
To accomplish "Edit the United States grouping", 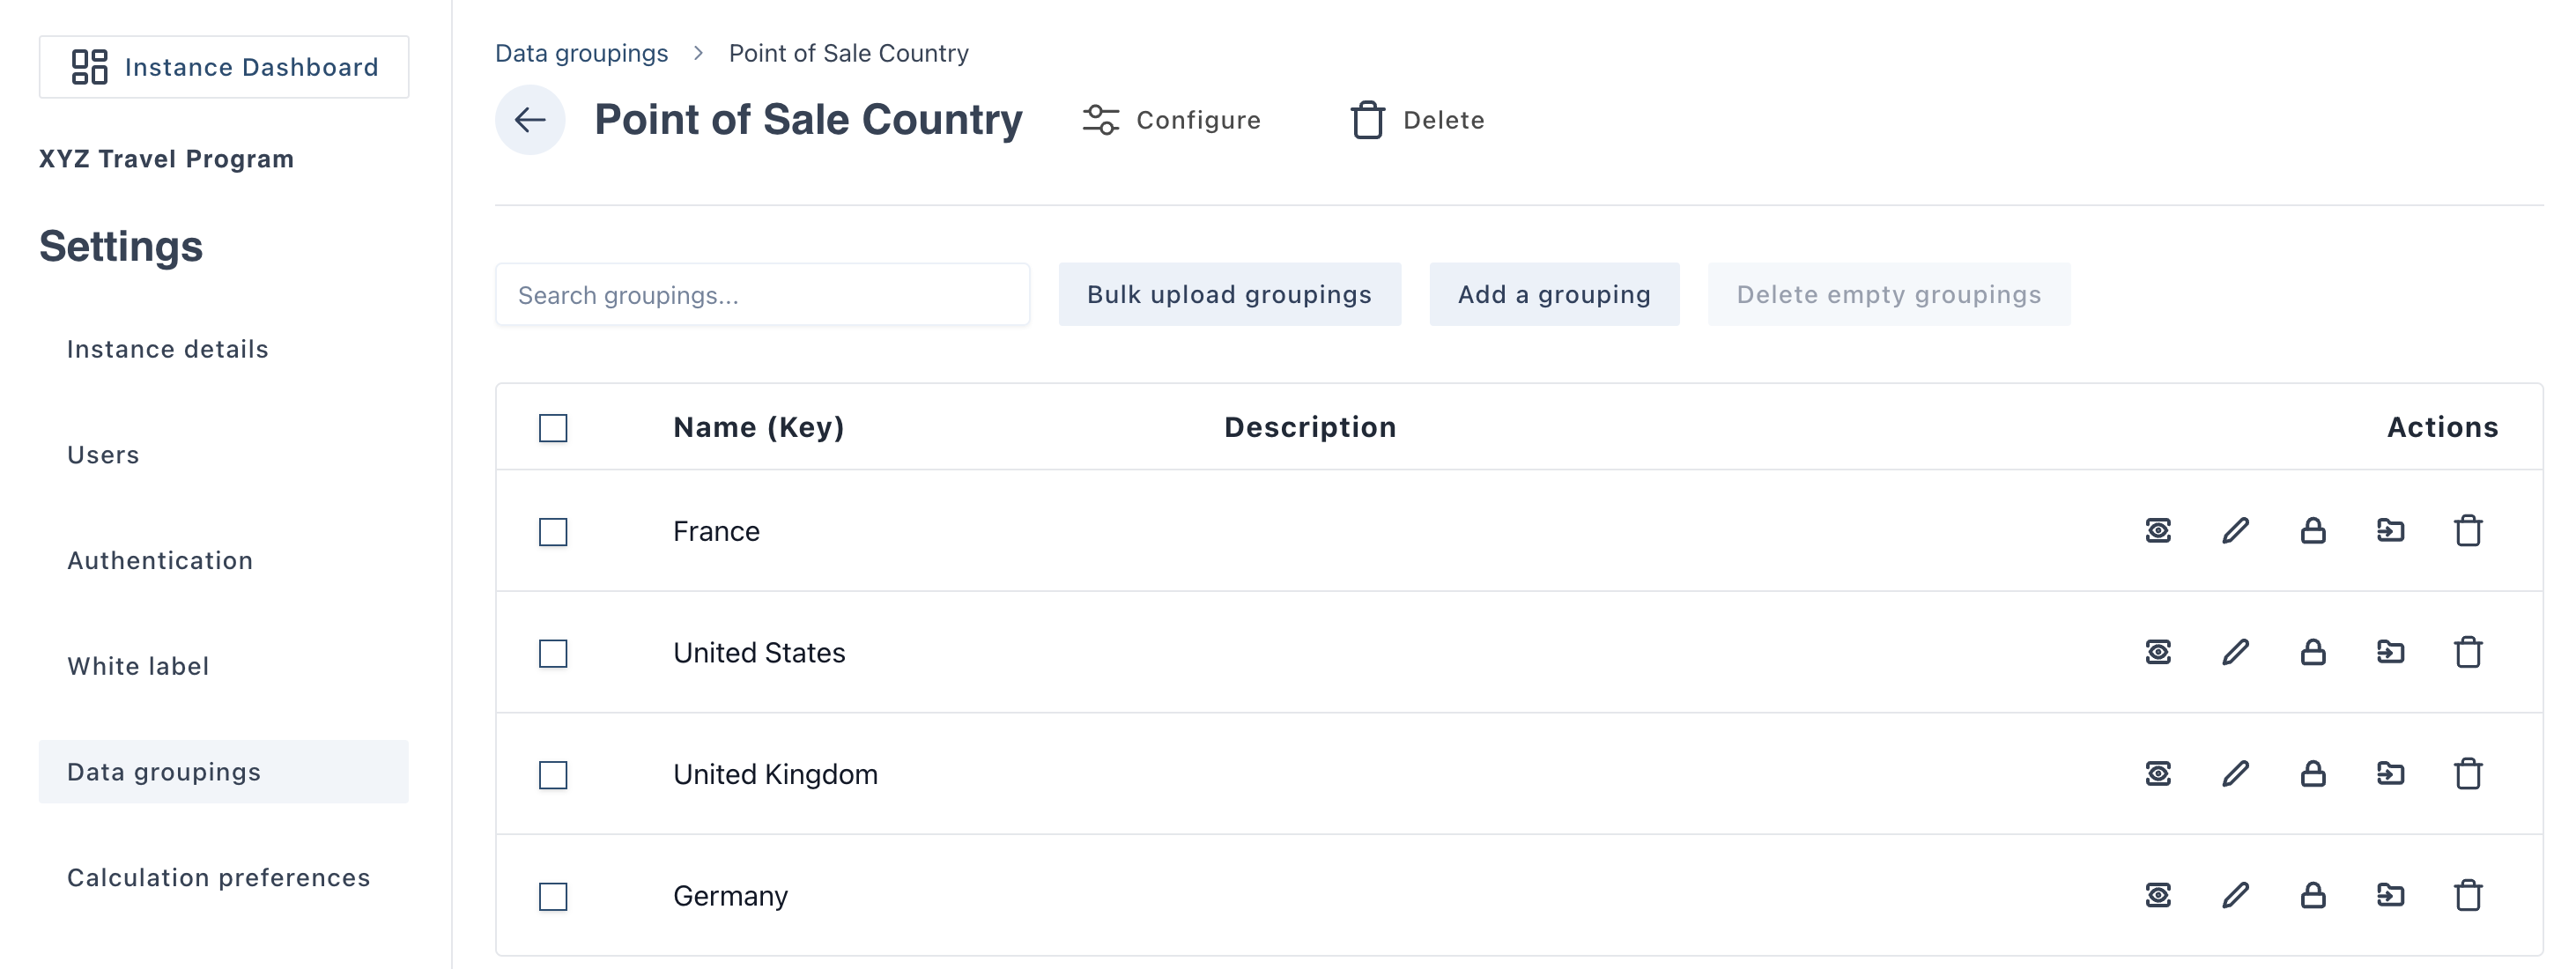I will click(x=2235, y=653).
